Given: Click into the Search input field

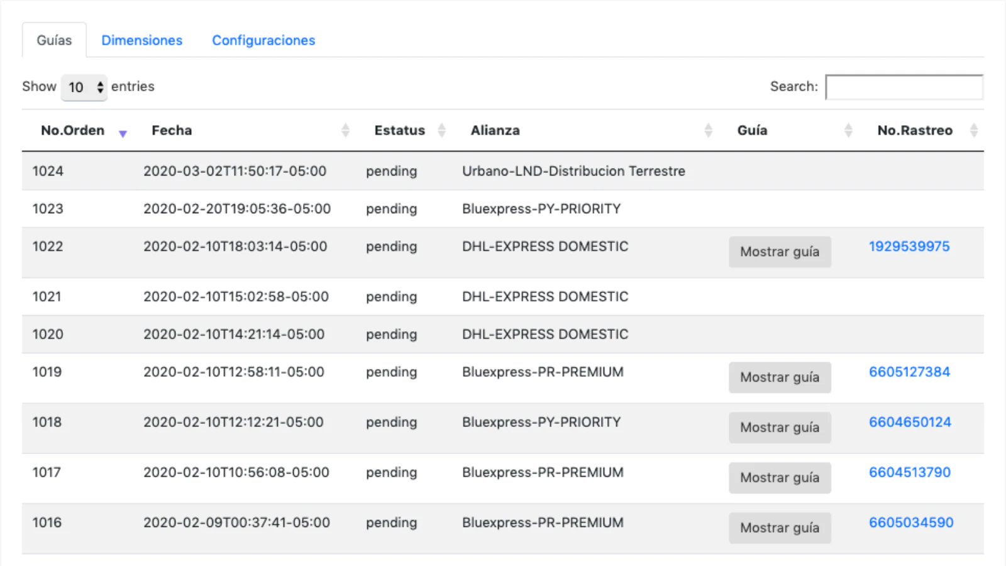Looking at the screenshot, I should [x=904, y=87].
